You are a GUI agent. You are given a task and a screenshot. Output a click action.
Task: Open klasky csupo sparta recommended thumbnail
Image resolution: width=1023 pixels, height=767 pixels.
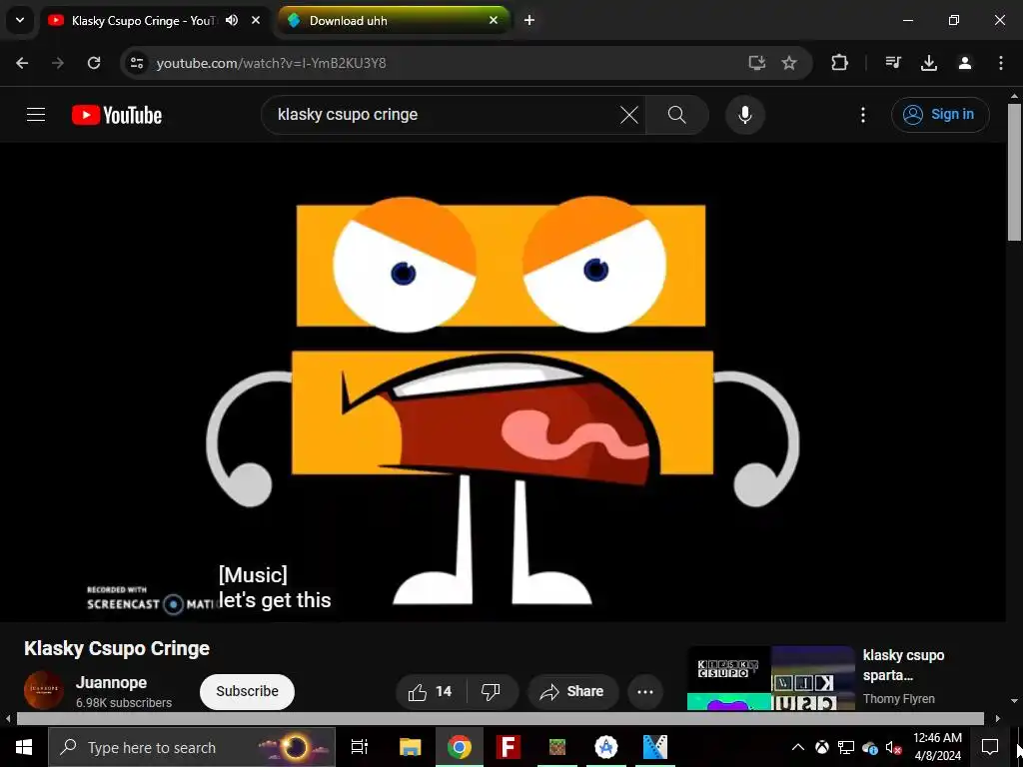(x=771, y=678)
